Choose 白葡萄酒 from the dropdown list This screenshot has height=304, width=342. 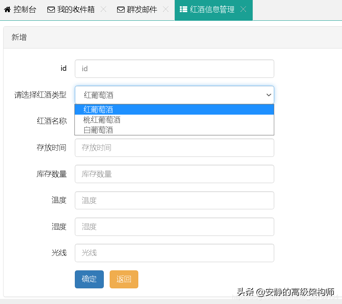174,130
